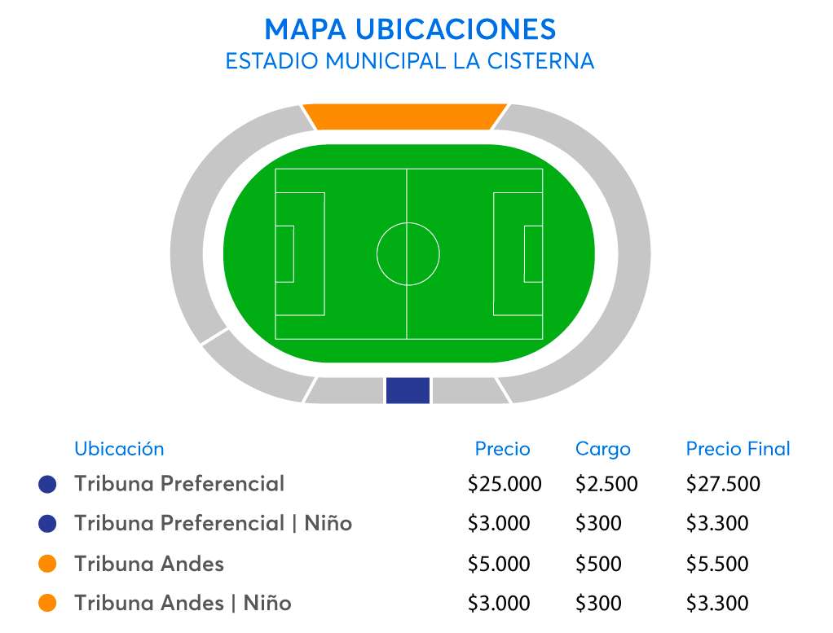The image size is (833, 633).
Task: Click orange dot beside Tribuna Andes
Action: click(48, 564)
